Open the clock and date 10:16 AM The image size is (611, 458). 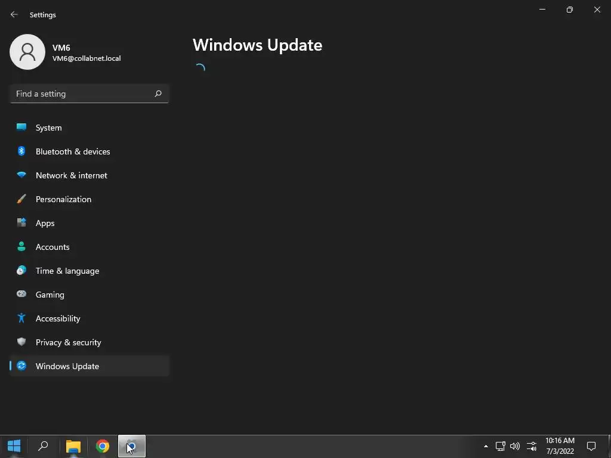[560, 446]
